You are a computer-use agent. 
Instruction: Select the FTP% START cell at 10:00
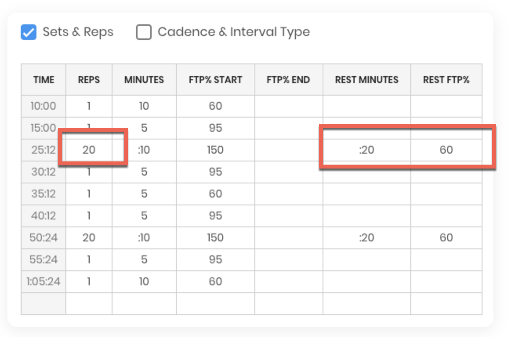pyautogui.click(x=216, y=106)
